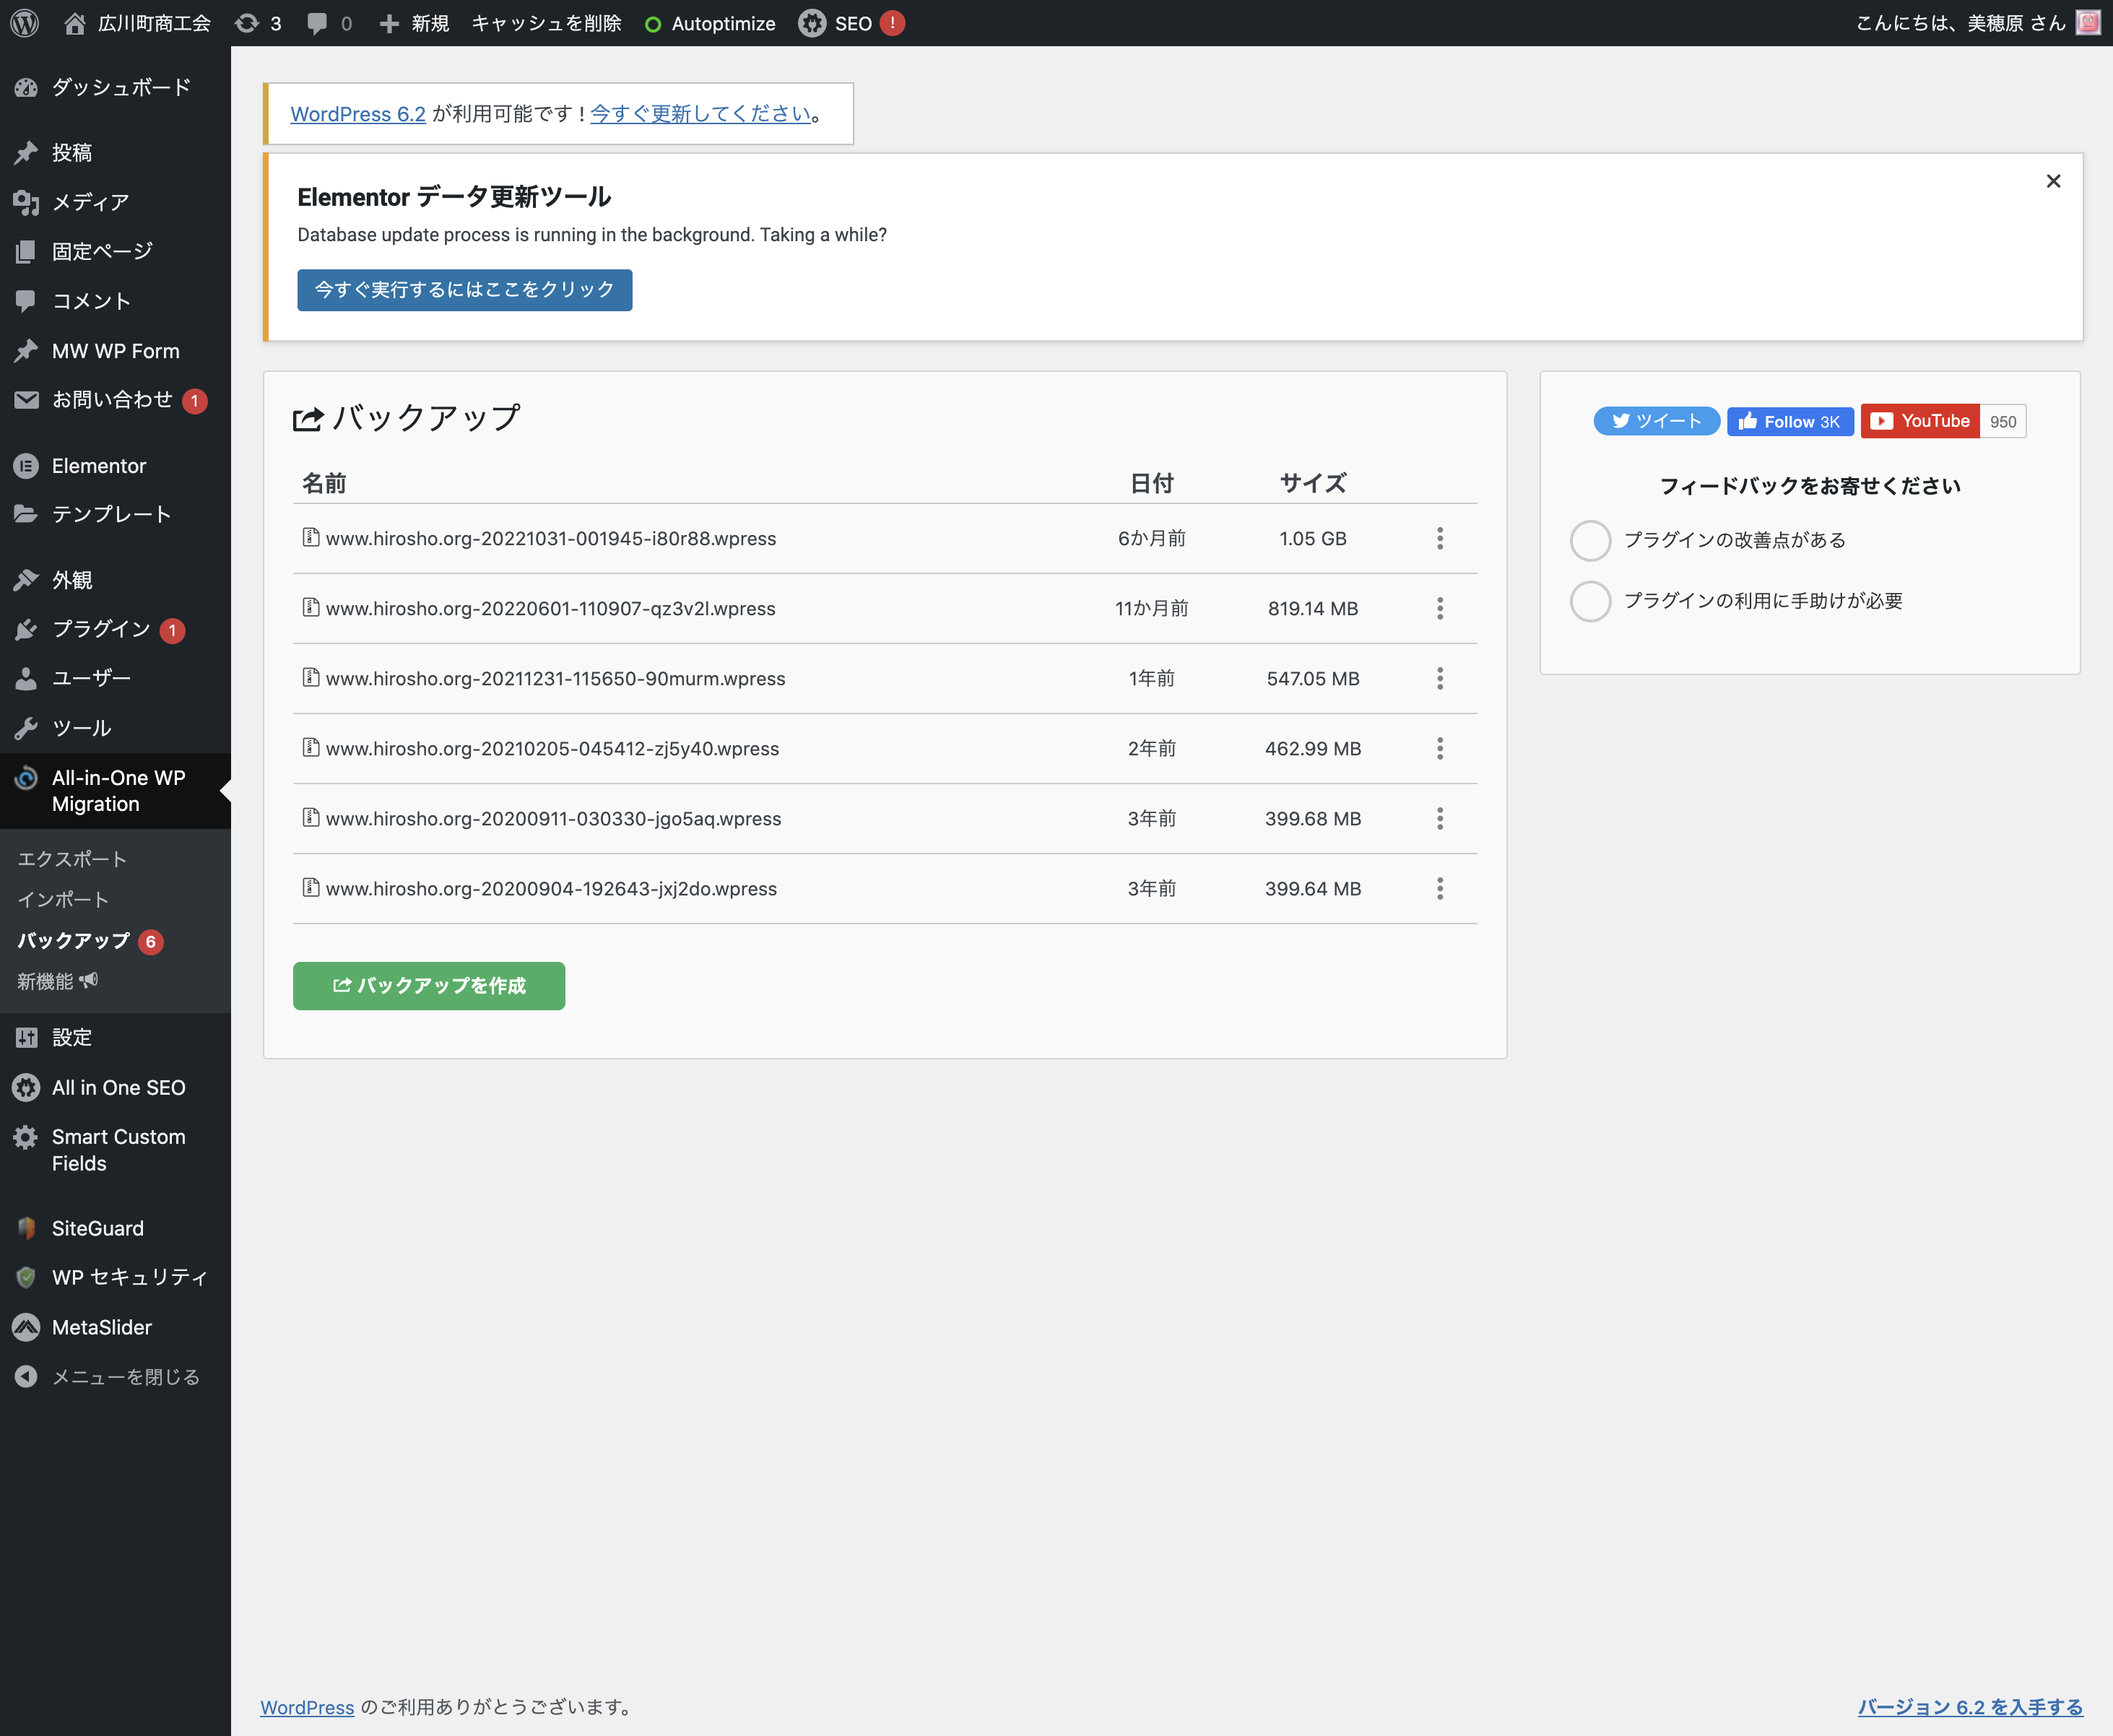Open the WordPress 6.2 link

(358, 114)
